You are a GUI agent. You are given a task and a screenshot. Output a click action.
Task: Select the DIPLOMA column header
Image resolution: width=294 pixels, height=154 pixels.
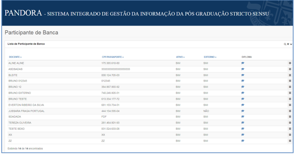247,57
